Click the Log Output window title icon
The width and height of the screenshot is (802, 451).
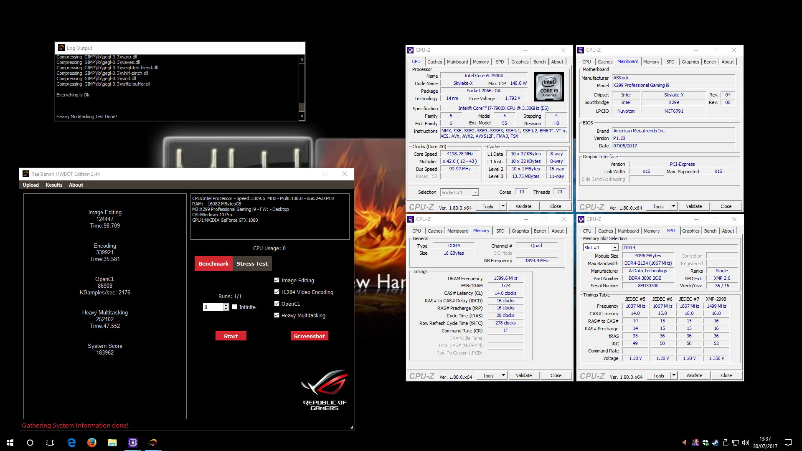click(x=61, y=48)
